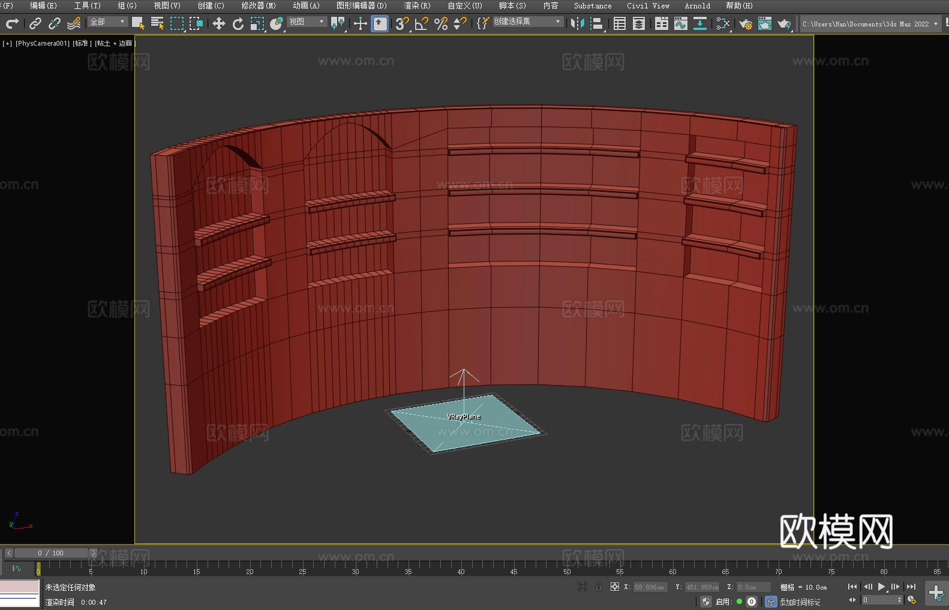Screen dimensions: 949x610
Task: Click the Mirror tool icon
Action: (x=578, y=23)
